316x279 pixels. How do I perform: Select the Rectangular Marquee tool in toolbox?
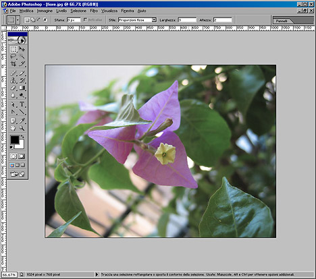(x=14, y=49)
